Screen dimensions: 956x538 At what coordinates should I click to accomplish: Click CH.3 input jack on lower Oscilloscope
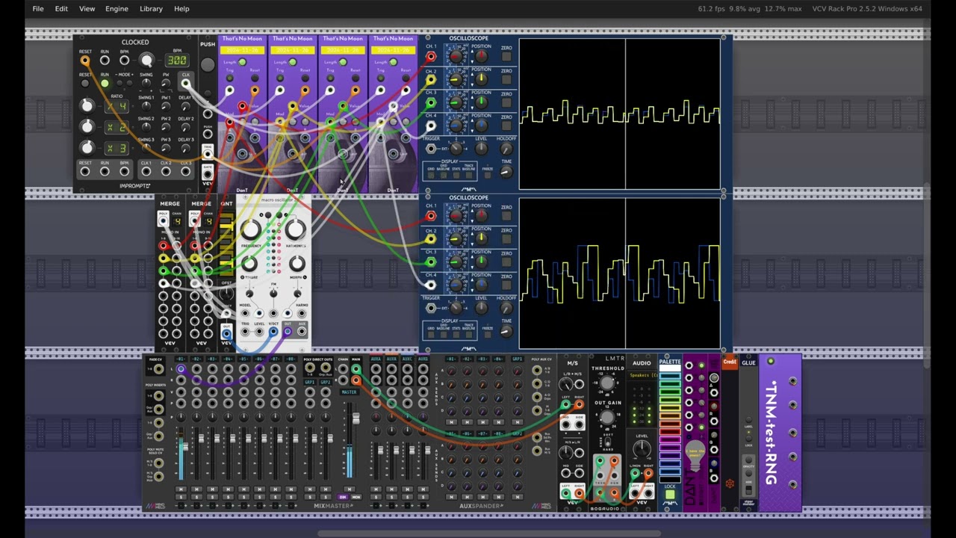point(431,262)
